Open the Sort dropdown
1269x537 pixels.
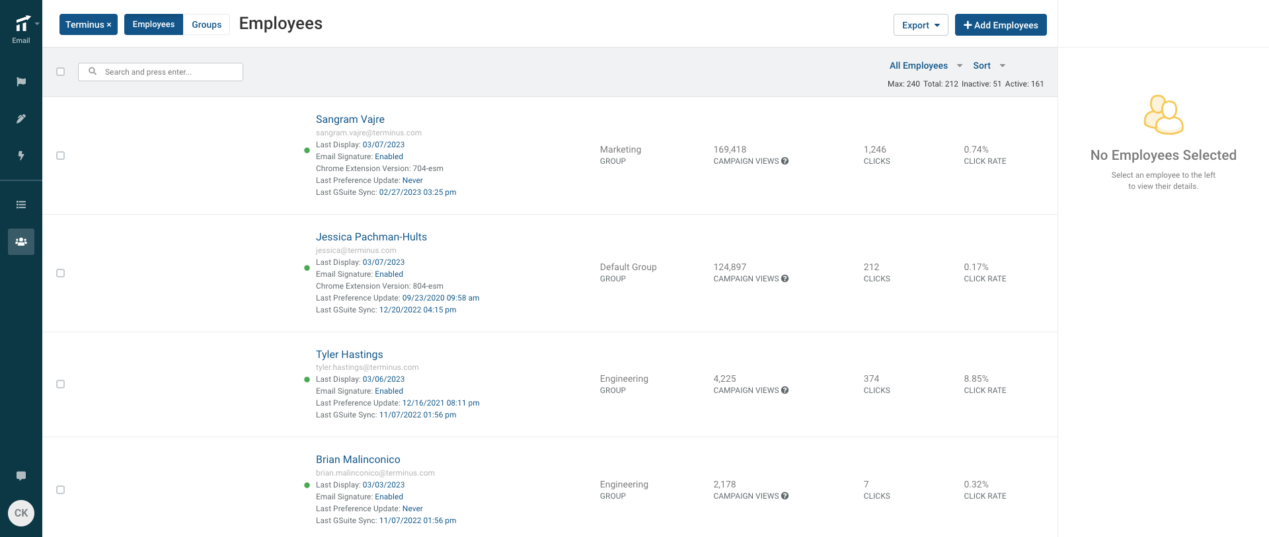989,65
